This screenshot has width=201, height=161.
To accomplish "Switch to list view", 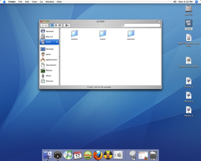I will tap(56, 25).
